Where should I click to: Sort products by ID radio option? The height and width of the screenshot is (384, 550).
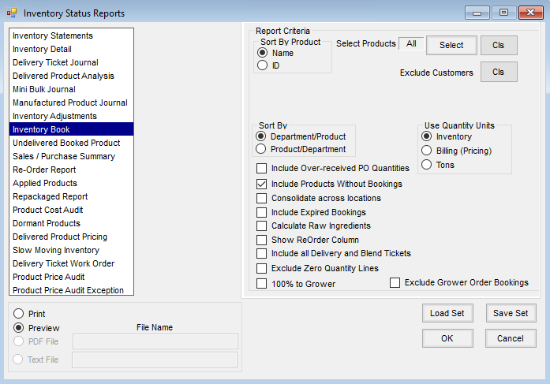click(263, 66)
